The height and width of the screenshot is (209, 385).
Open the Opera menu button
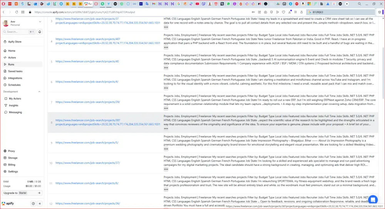click(3, 4)
